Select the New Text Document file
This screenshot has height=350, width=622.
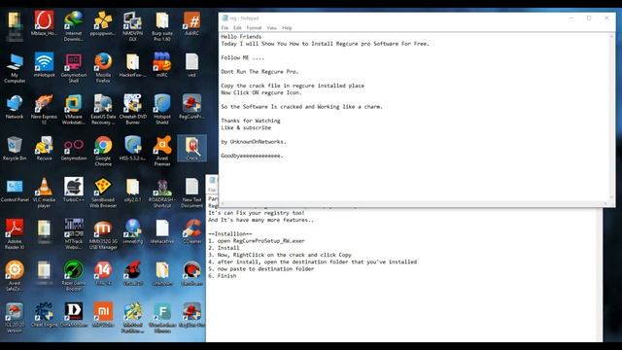[192, 192]
